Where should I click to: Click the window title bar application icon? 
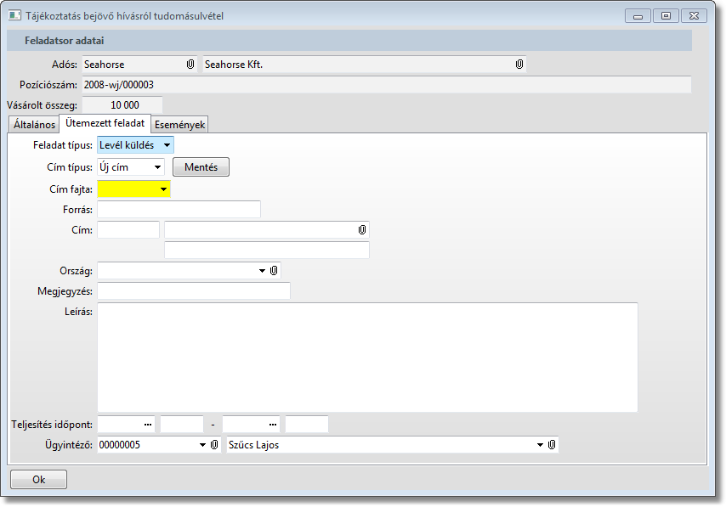pos(14,16)
